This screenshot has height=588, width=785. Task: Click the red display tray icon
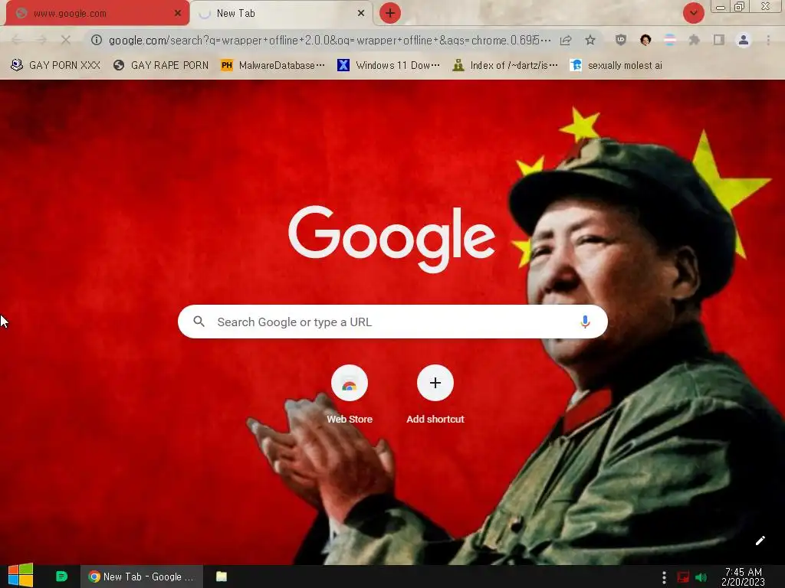click(x=683, y=577)
